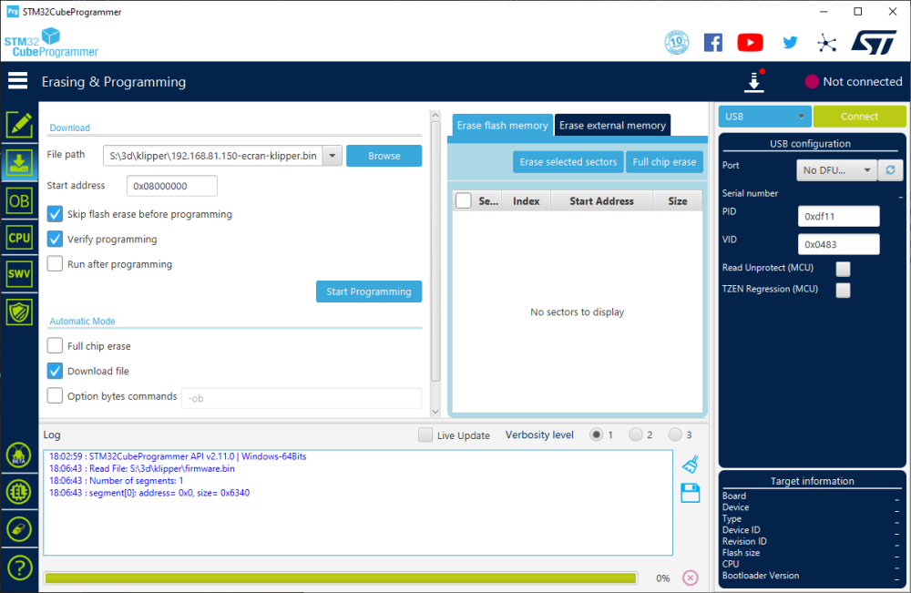Click Full chip erase button
The image size is (911, 593).
point(664,162)
